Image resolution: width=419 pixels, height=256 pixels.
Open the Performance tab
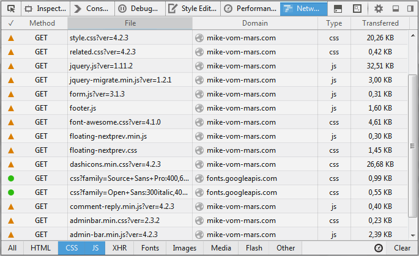250,9
